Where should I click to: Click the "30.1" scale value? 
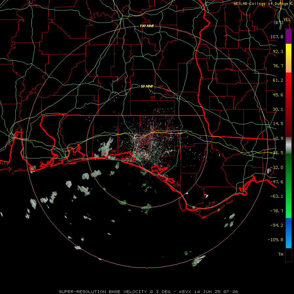pyautogui.click(x=278, y=109)
